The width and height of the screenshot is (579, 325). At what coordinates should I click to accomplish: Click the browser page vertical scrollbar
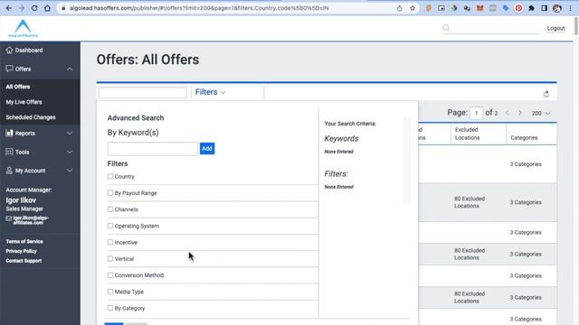(x=576, y=26)
